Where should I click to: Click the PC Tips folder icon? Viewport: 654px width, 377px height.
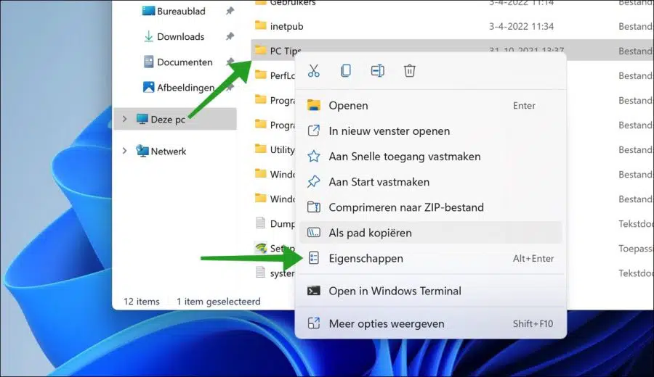[261, 50]
